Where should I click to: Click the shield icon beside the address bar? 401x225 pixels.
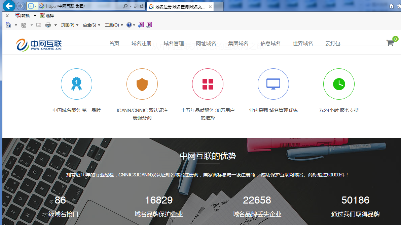point(31,6)
